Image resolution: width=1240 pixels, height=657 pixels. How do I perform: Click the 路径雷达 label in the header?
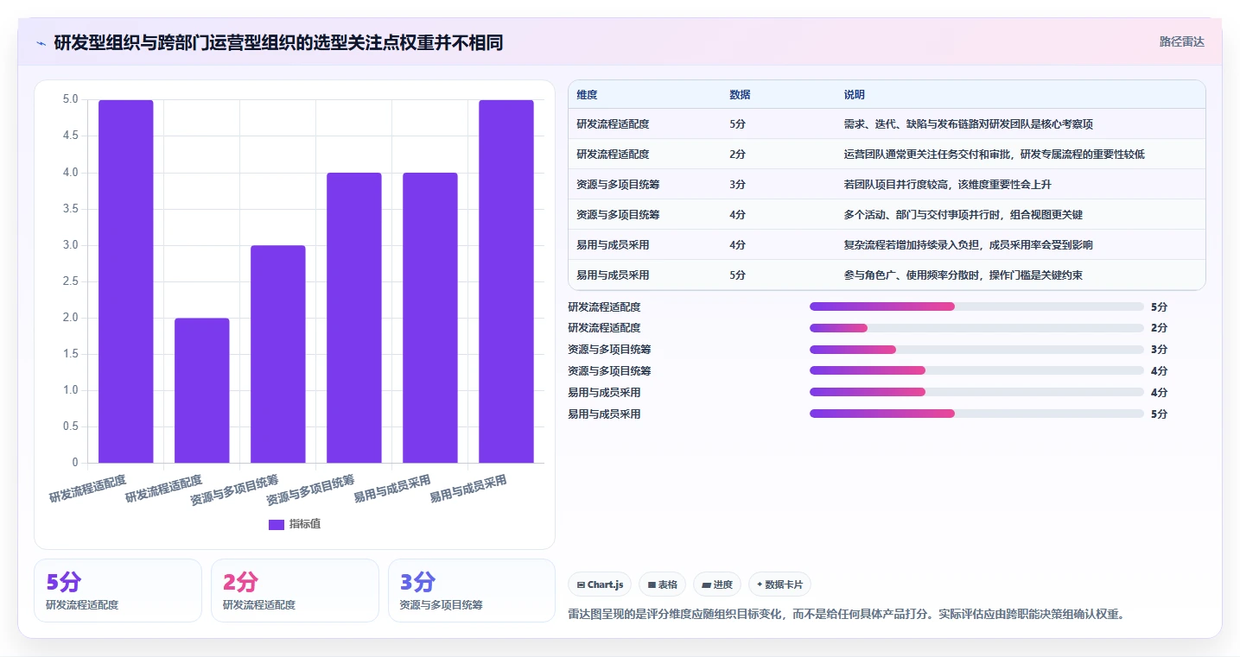1181,41
